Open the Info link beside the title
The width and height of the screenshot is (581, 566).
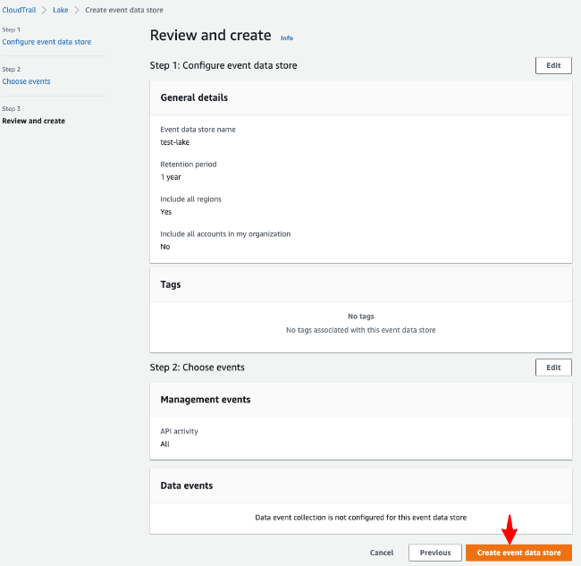(287, 38)
